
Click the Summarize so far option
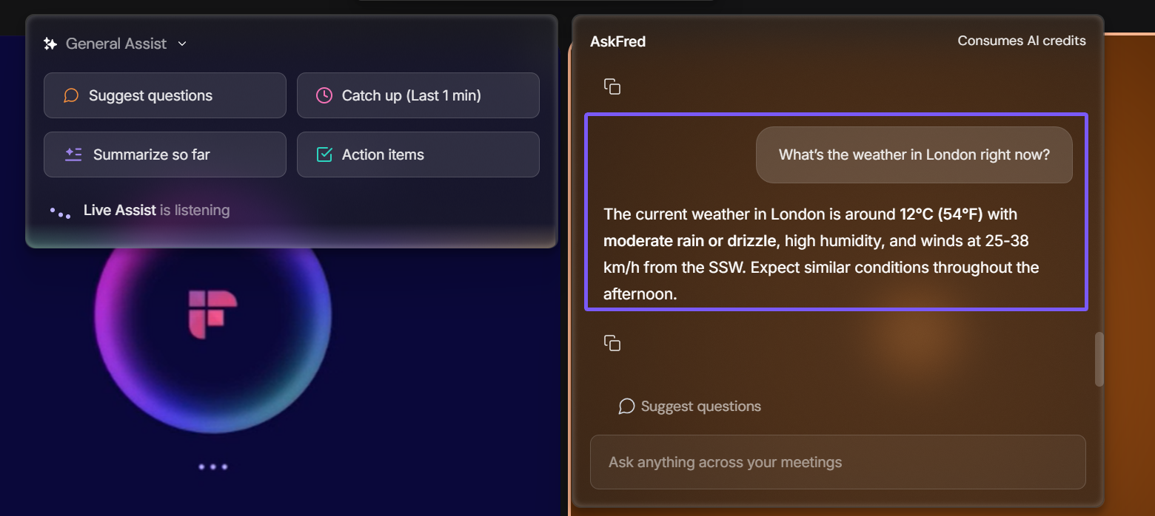[x=164, y=155]
